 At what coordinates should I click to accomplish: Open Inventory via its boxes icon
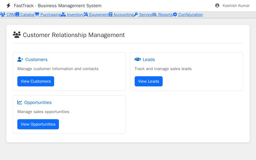click(x=63, y=15)
